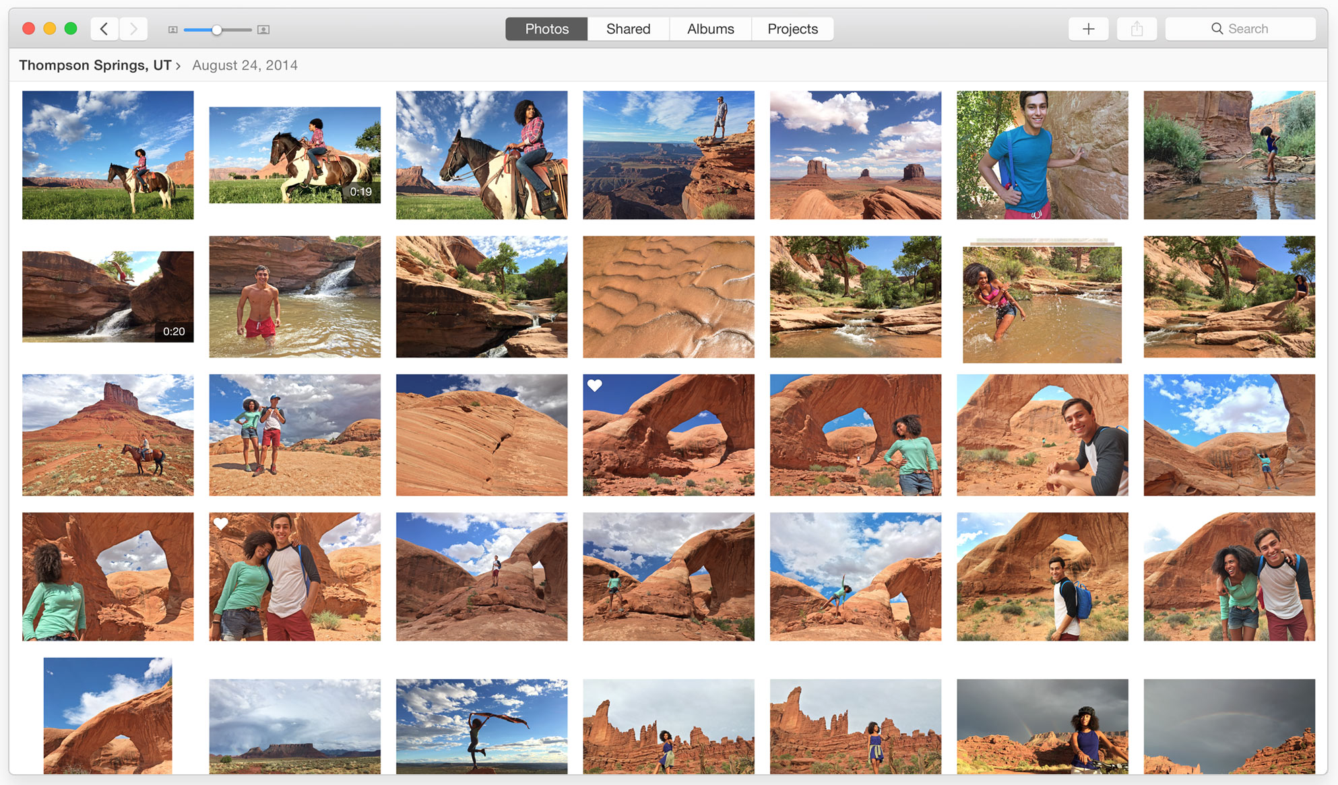Toggle the heart on the couple photo
This screenshot has height=785, width=1338.
tap(222, 523)
